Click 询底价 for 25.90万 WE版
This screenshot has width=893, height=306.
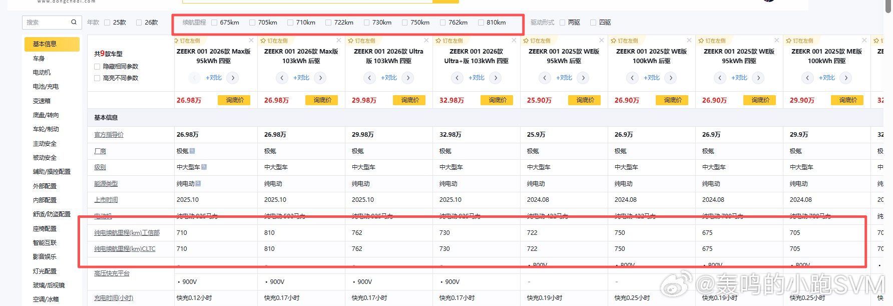(585, 100)
